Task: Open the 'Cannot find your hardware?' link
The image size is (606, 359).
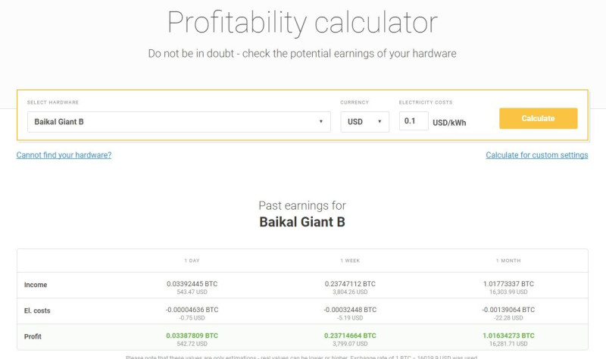Action: [64, 155]
